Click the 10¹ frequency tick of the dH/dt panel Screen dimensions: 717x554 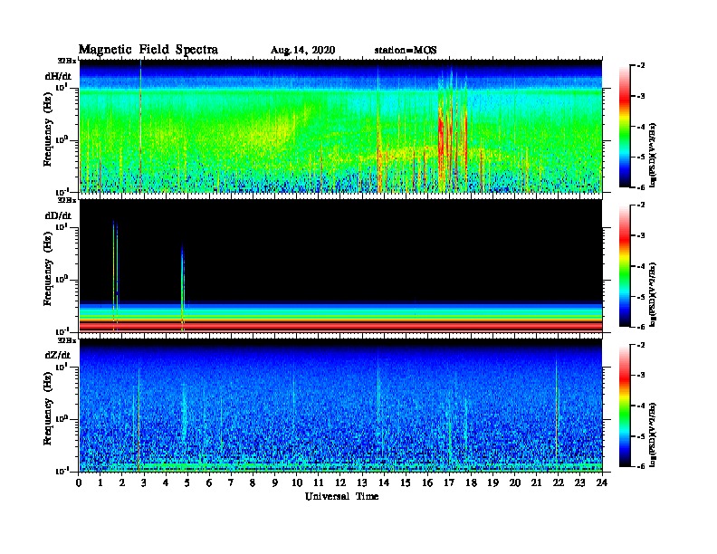click(62, 87)
